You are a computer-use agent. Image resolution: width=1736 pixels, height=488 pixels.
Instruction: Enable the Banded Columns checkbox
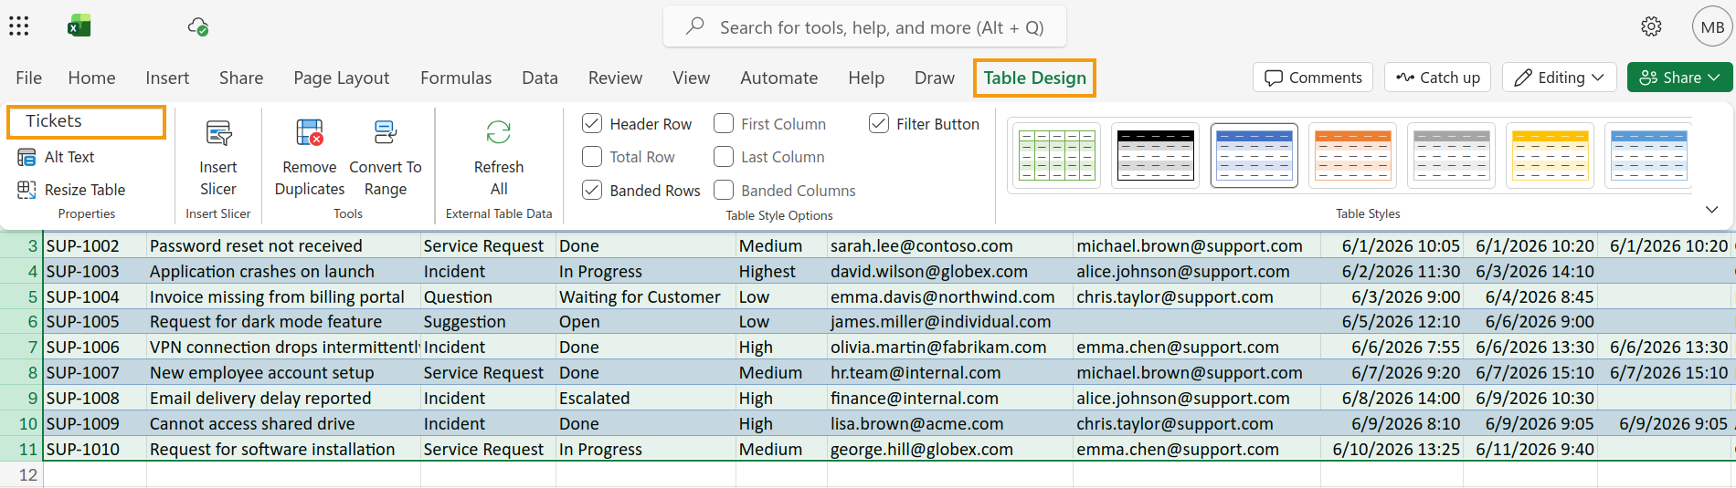click(x=724, y=190)
